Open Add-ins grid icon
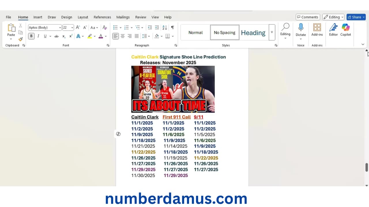The height and width of the screenshot is (207, 369). point(317,27)
